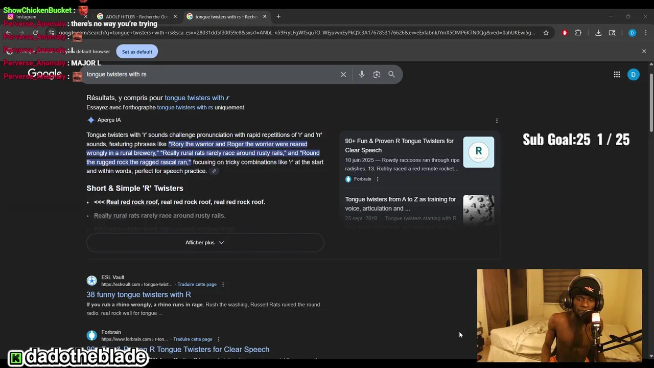654x368 pixels.
Task: Click the 'Real red rock roof' bullet line
Action: click(x=179, y=202)
